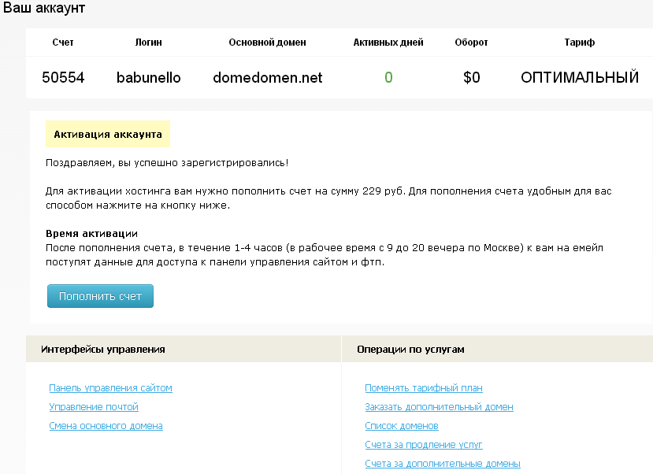
Task: Click the login name babunello
Action: tap(148, 77)
